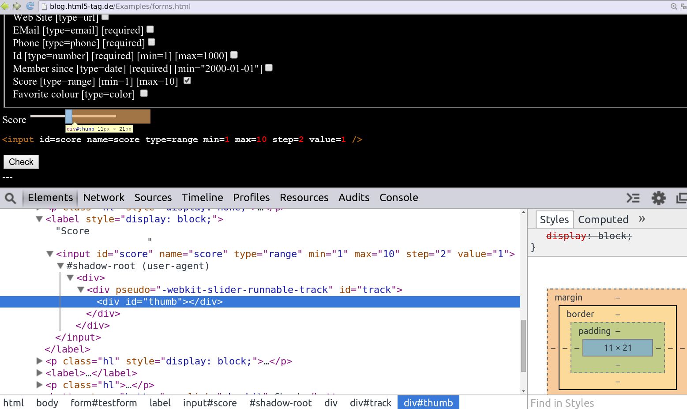Select html in the breadcrumb bar
This screenshot has height=409, width=687.
pyautogui.click(x=14, y=403)
